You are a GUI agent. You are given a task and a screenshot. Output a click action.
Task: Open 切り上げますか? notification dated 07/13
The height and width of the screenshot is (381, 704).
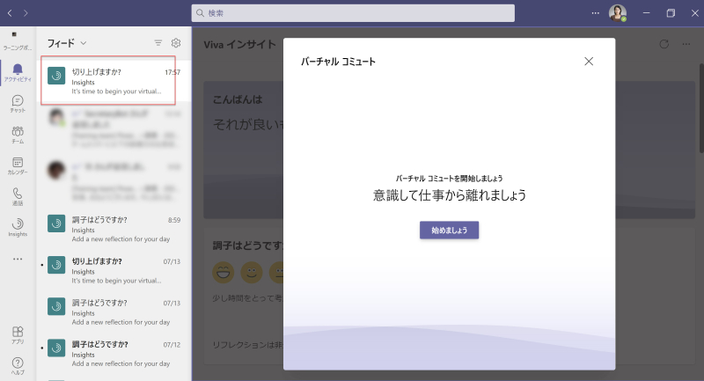pyautogui.click(x=114, y=271)
